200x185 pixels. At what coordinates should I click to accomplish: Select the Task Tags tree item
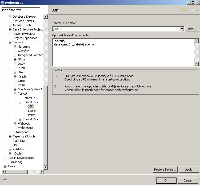pyautogui.click(x=19, y=141)
